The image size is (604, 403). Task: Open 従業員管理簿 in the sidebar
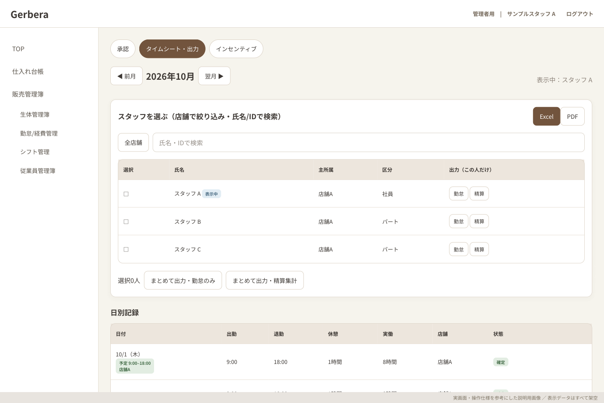click(x=38, y=170)
